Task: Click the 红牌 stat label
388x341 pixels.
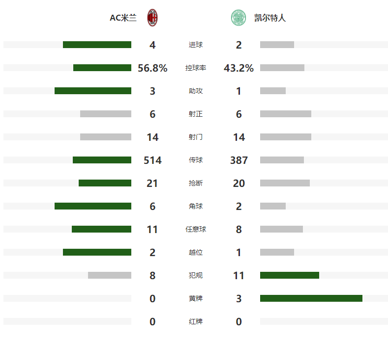Action: click(196, 321)
